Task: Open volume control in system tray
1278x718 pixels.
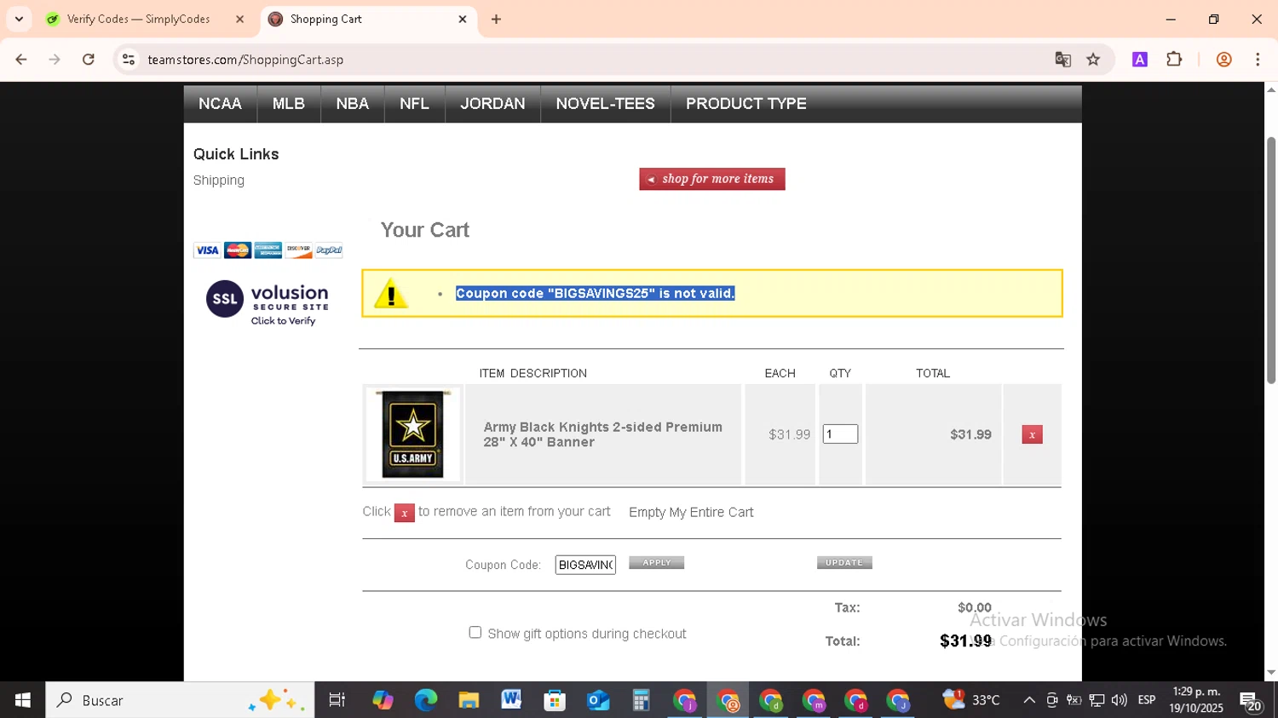Action: click(1120, 700)
